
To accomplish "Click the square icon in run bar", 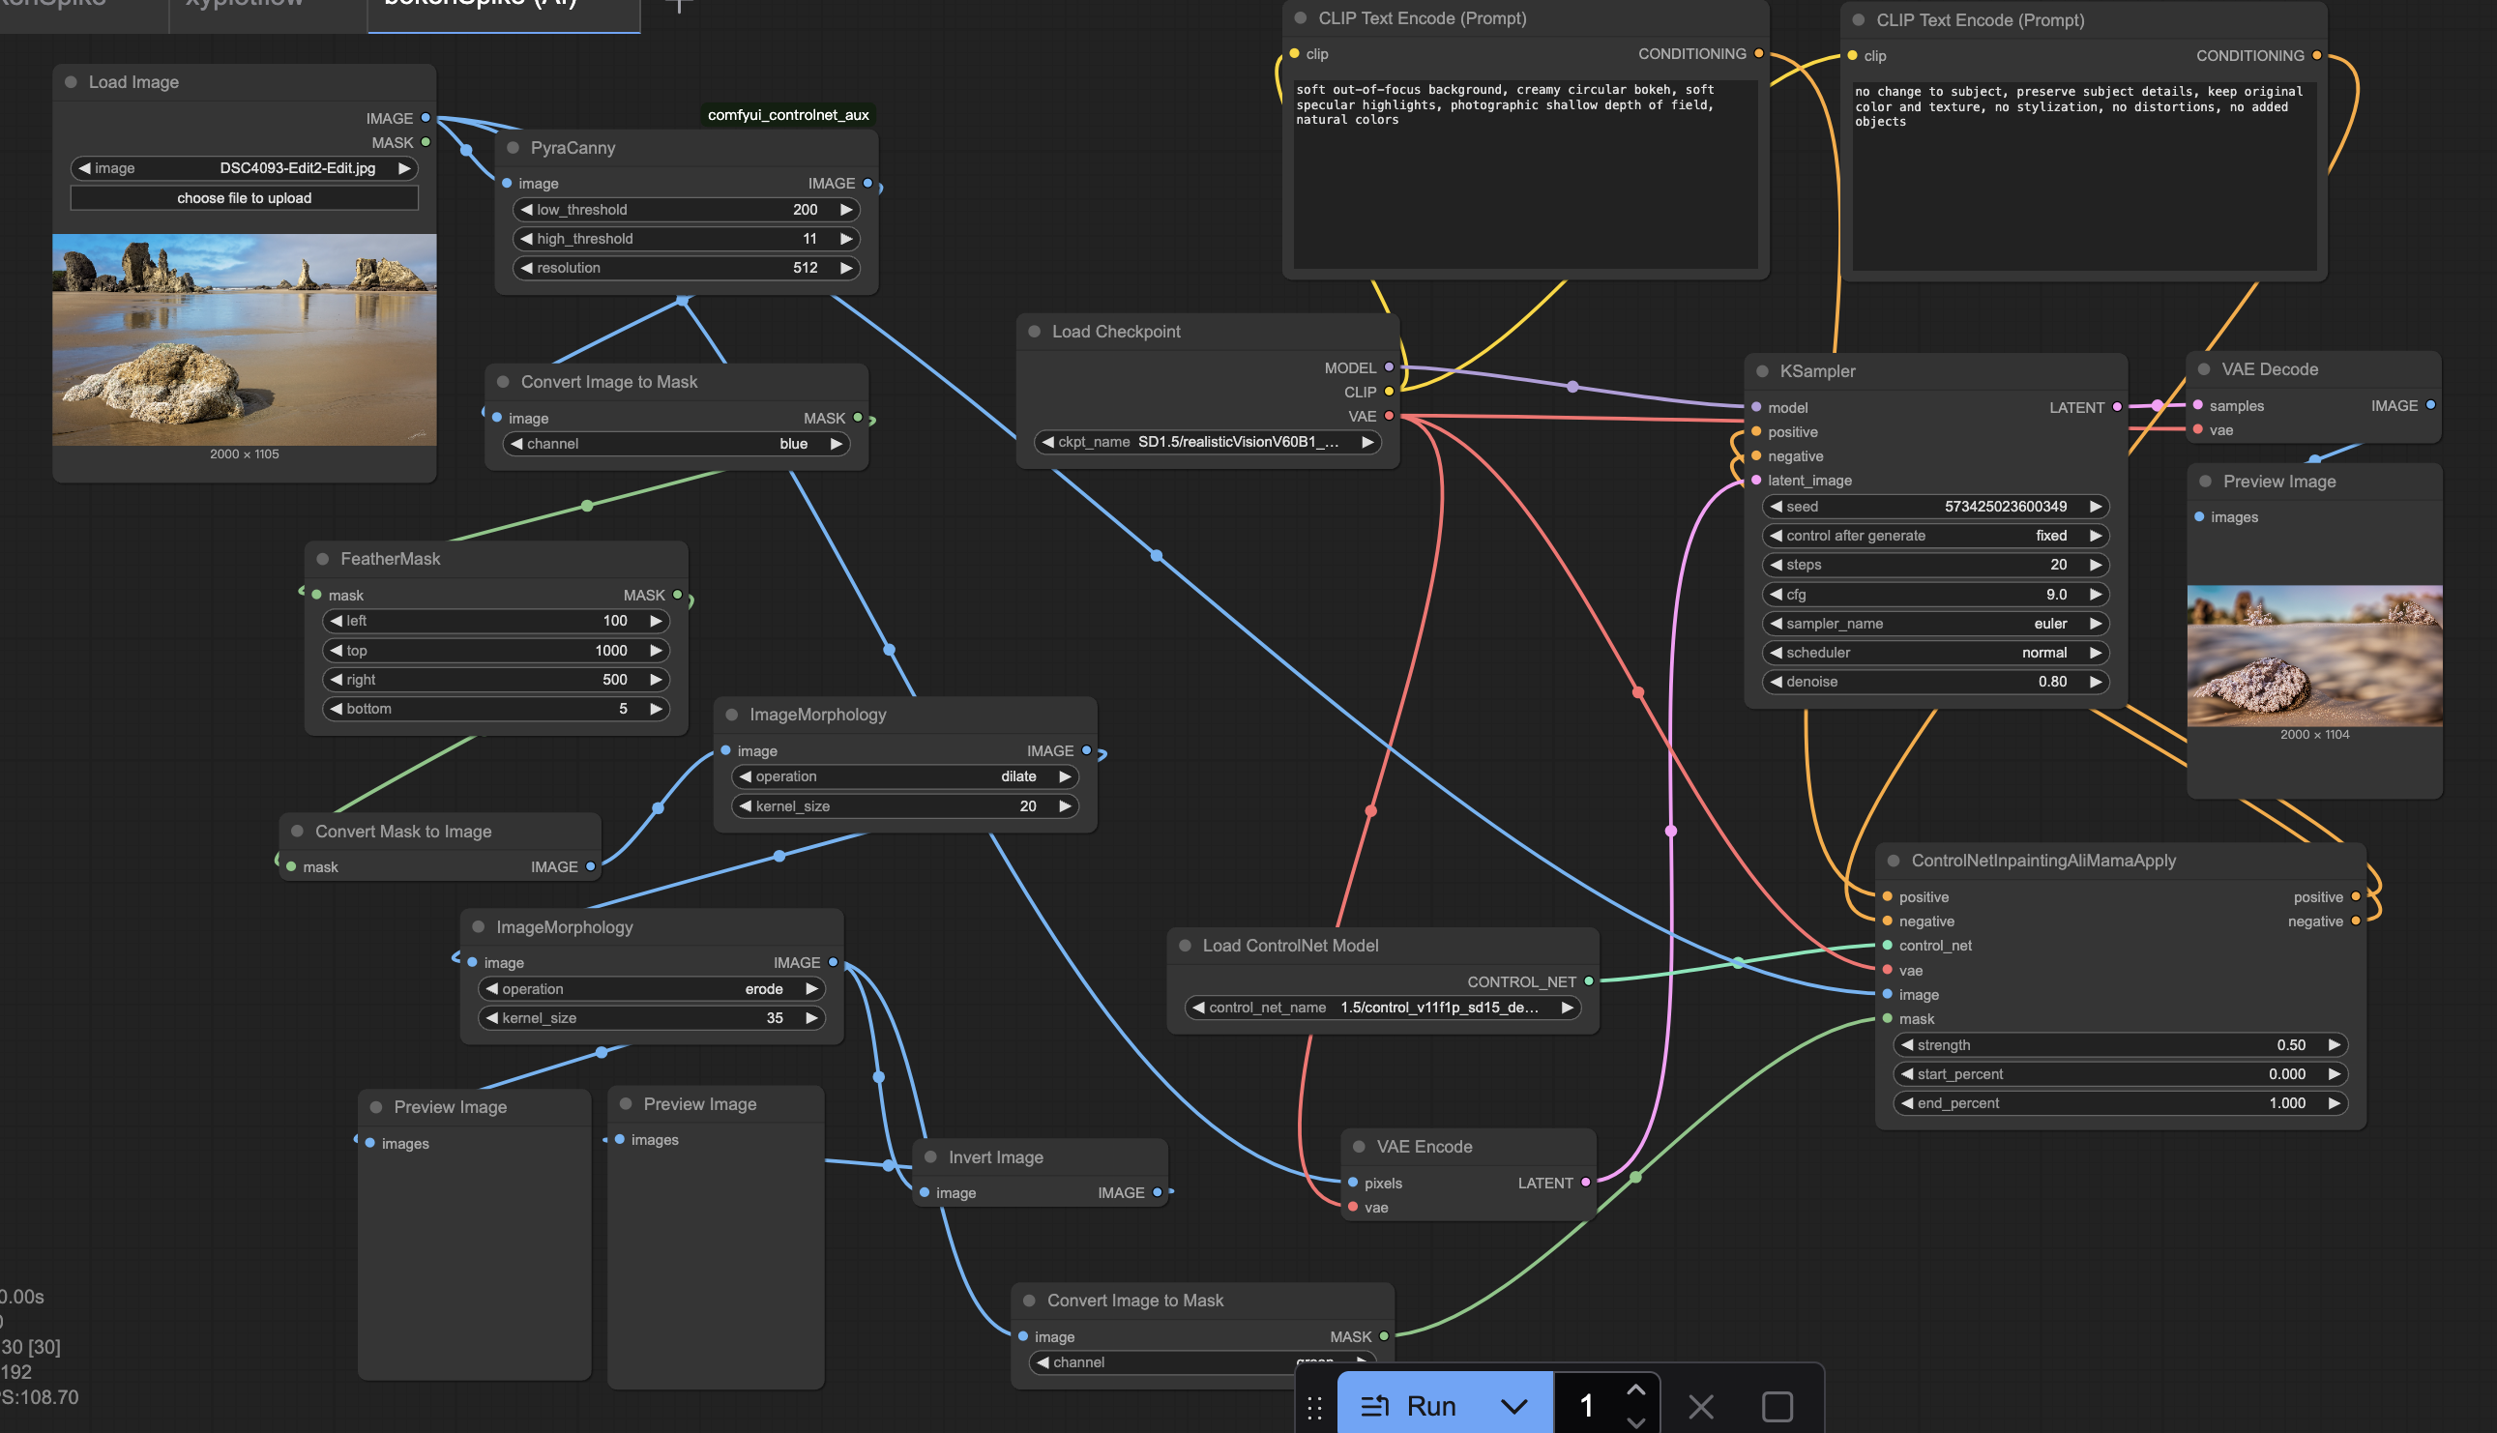I will 1777,1406.
